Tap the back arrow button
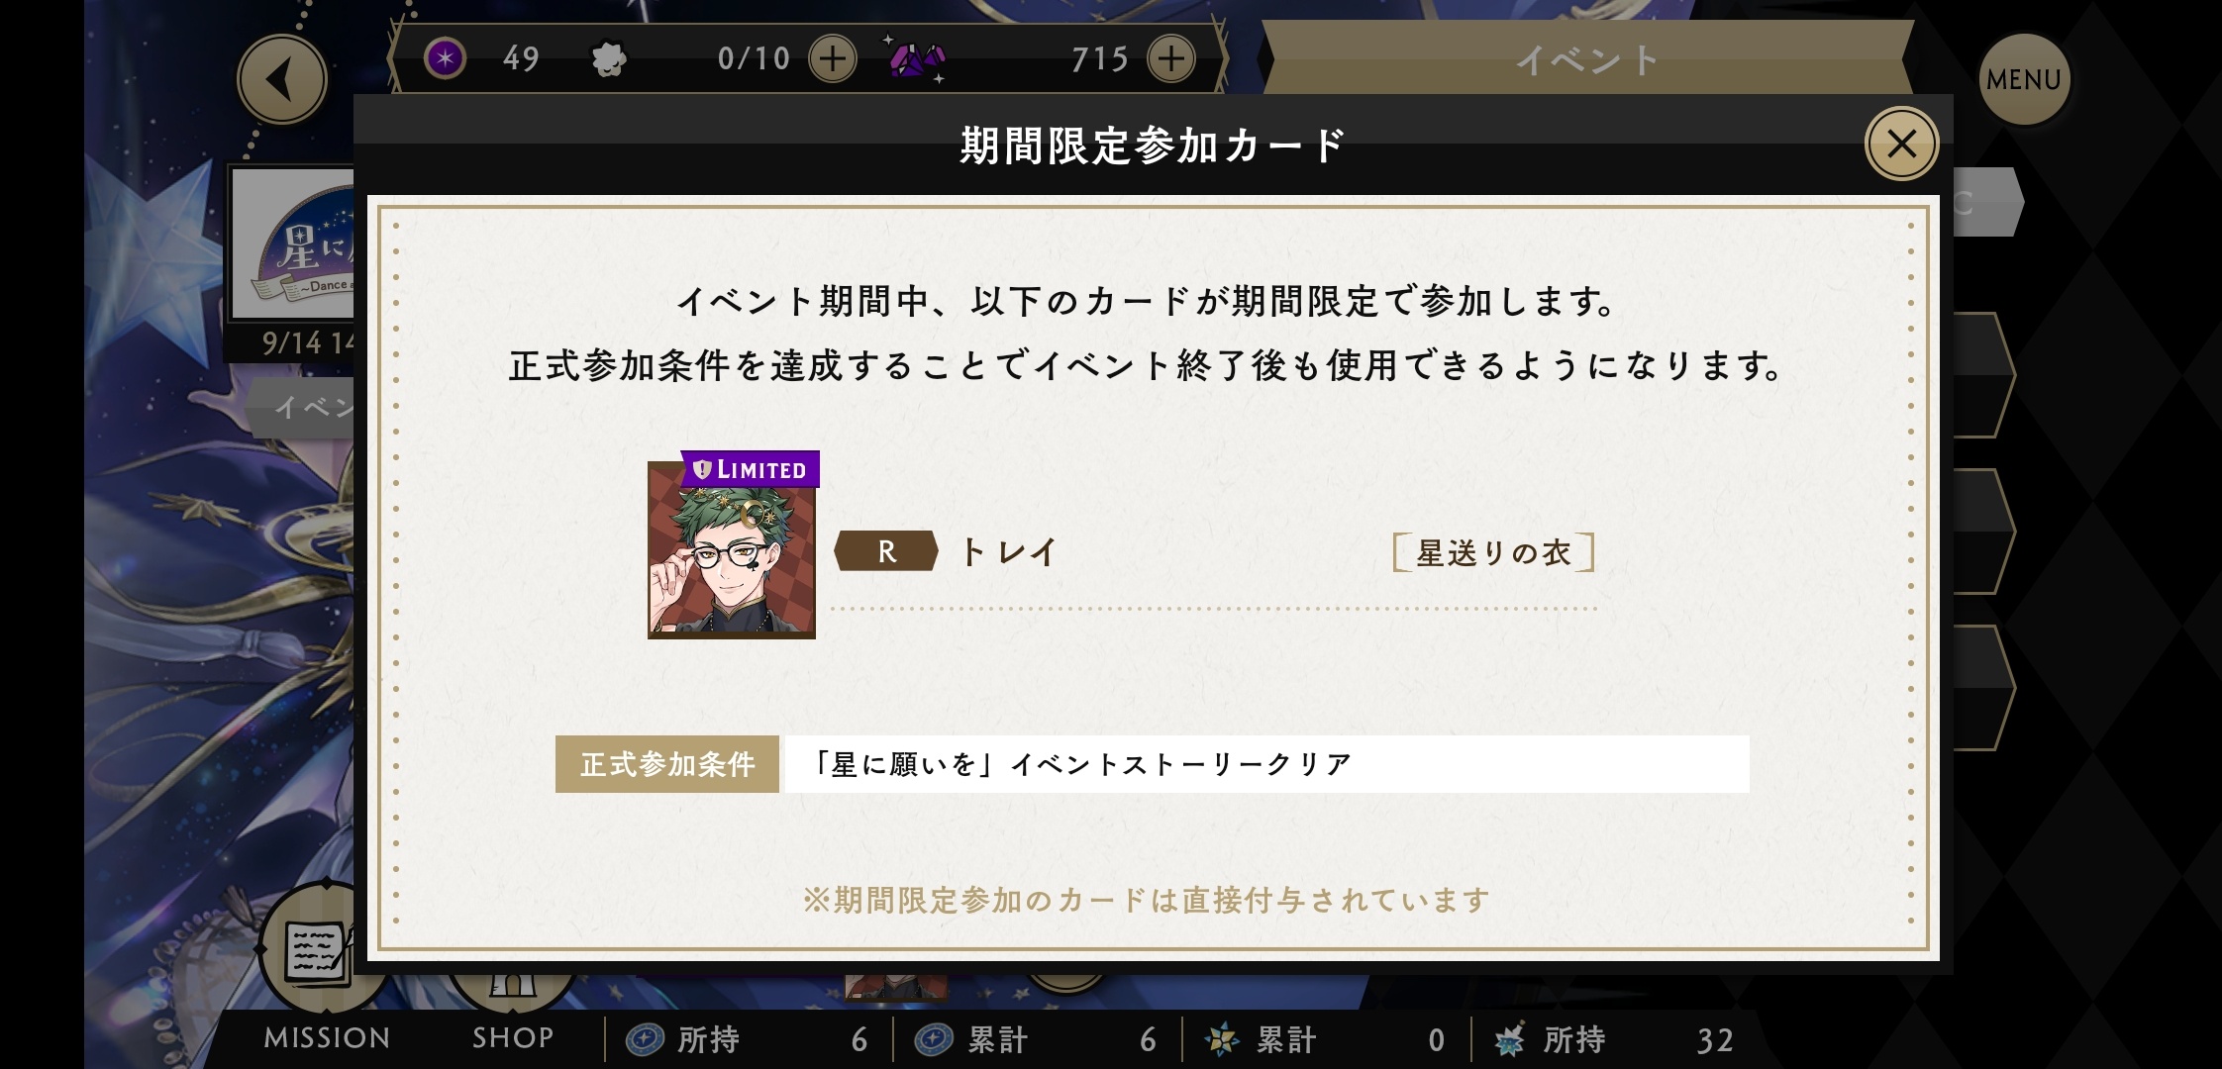 [282, 80]
